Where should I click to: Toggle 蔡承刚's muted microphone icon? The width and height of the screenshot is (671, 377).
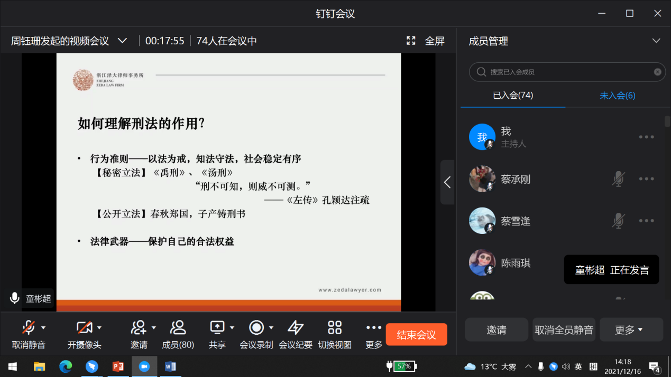point(618,179)
